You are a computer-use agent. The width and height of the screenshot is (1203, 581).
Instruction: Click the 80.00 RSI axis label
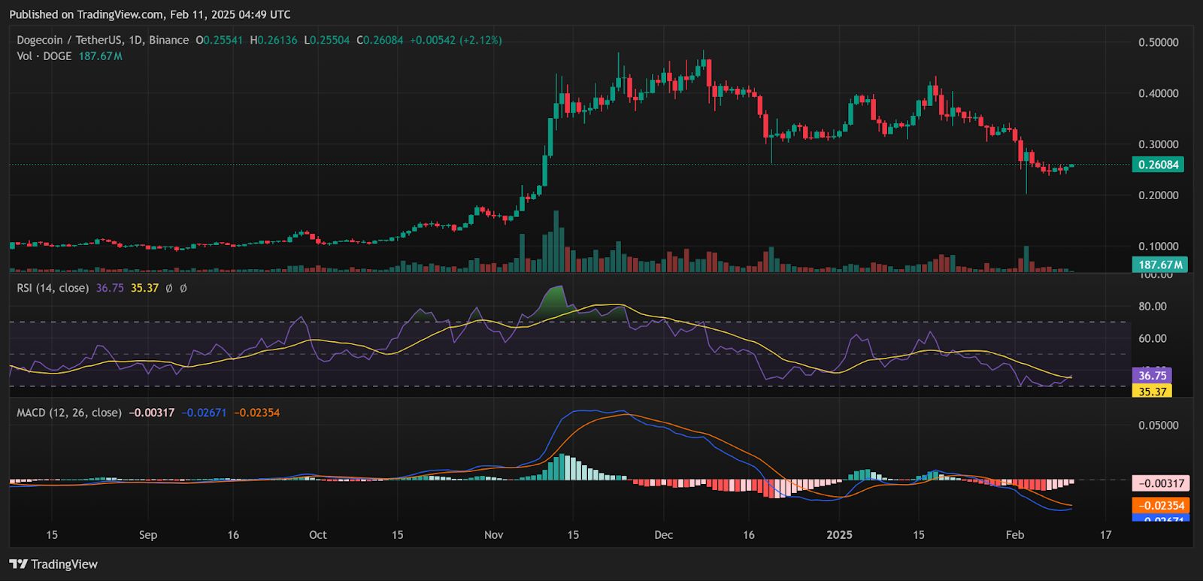(x=1153, y=307)
